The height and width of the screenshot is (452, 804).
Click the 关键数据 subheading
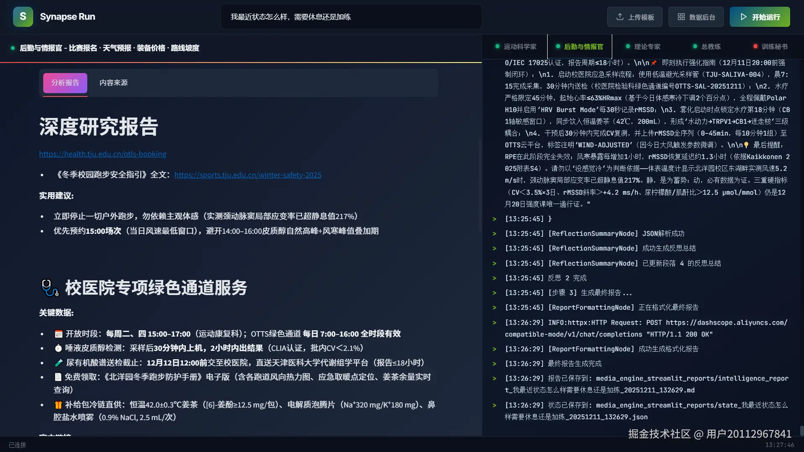click(56, 313)
